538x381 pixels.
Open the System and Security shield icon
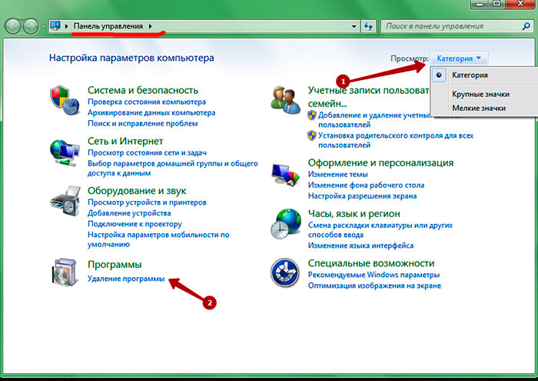pos(65,100)
